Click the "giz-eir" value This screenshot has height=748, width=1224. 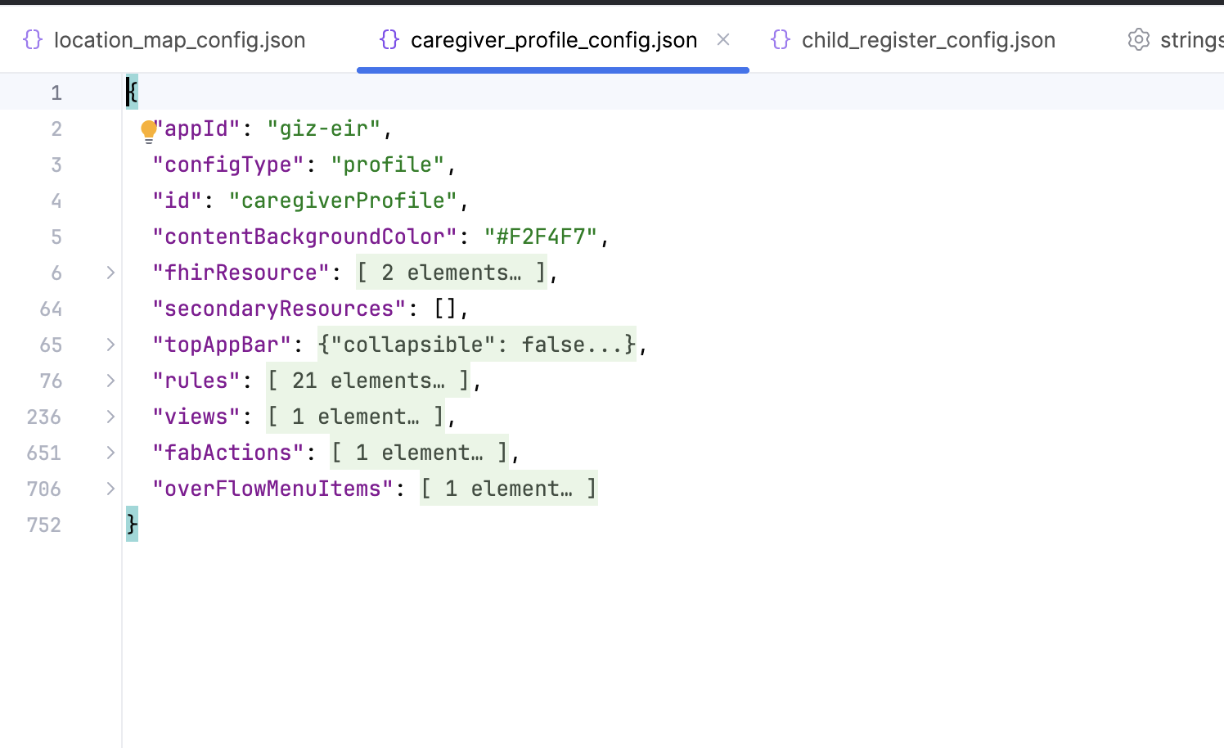[324, 128]
